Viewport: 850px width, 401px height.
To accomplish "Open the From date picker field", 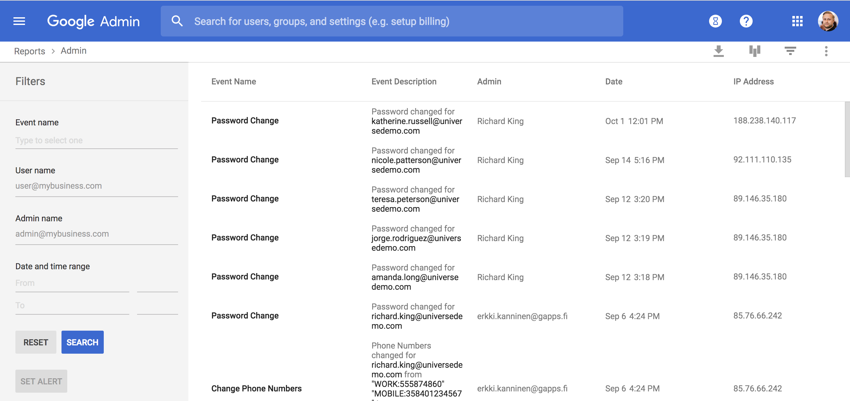I will point(72,283).
